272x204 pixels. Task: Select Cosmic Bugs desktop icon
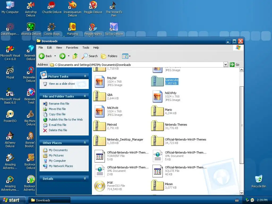coord(52,29)
